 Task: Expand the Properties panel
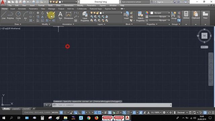point(152,24)
